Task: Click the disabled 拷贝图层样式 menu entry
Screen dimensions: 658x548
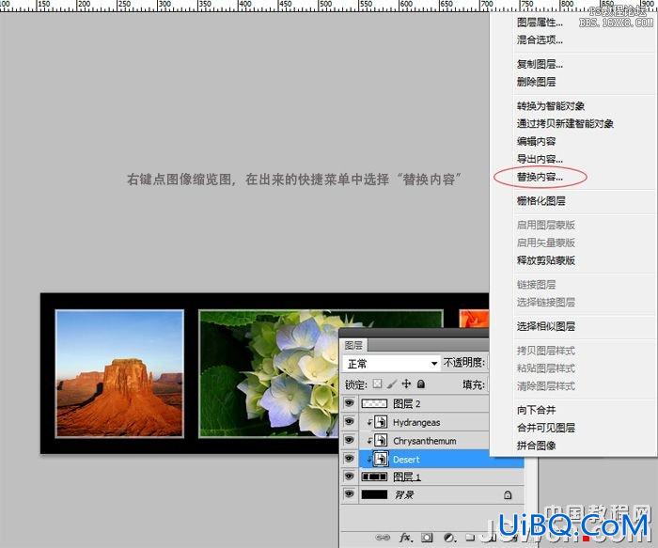Action: click(x=546, y=351)
